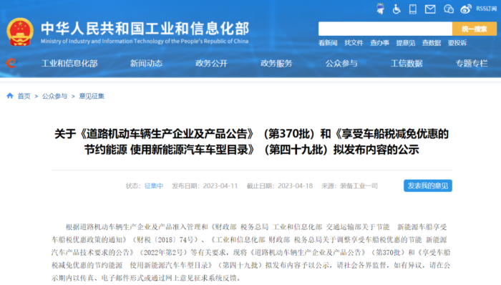501x285 pixels.
Task: Open the WeChat icon
Action: [x=449, y=9]
